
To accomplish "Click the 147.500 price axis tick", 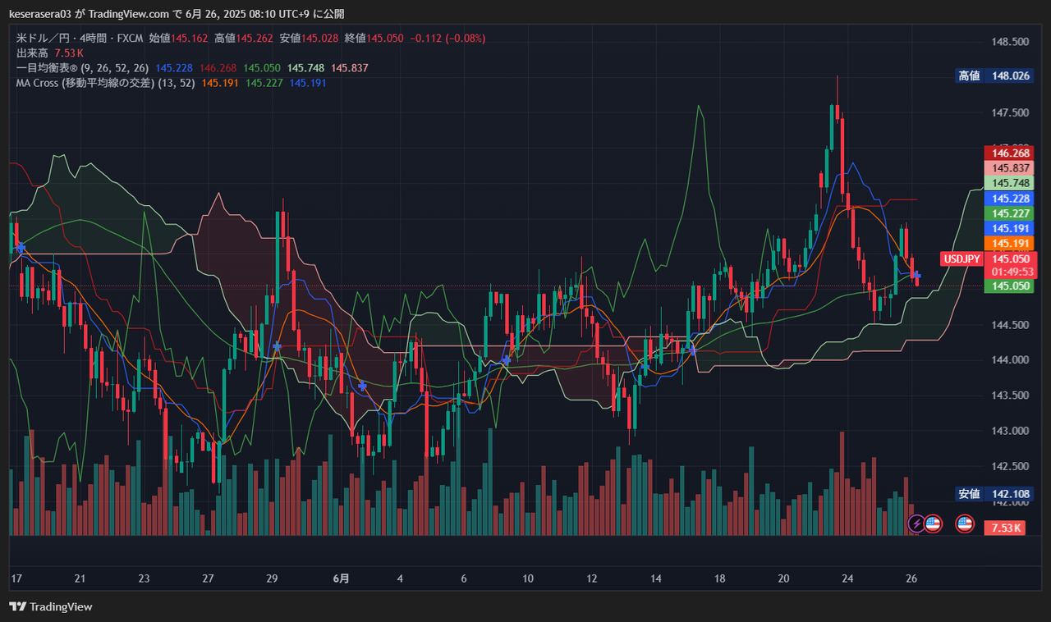I will [1011, 112].
